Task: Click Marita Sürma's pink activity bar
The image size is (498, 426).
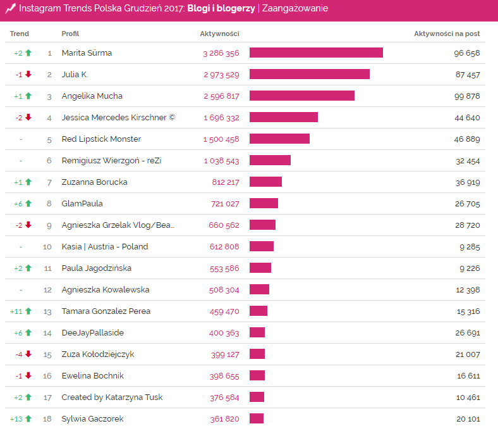Action: 316,53
